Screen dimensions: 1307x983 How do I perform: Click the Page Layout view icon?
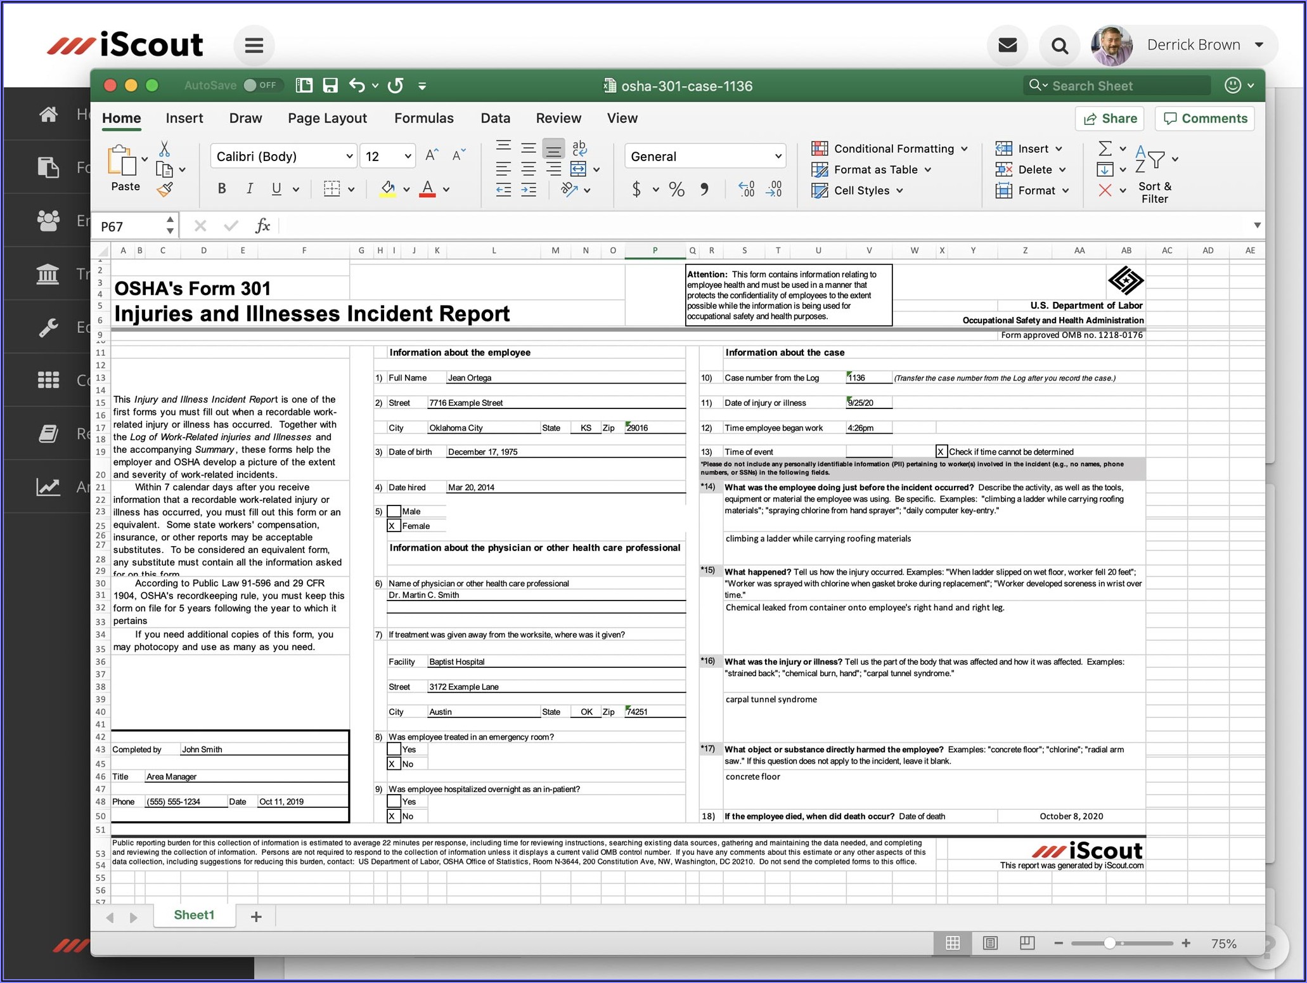click(x=990, y=943)
